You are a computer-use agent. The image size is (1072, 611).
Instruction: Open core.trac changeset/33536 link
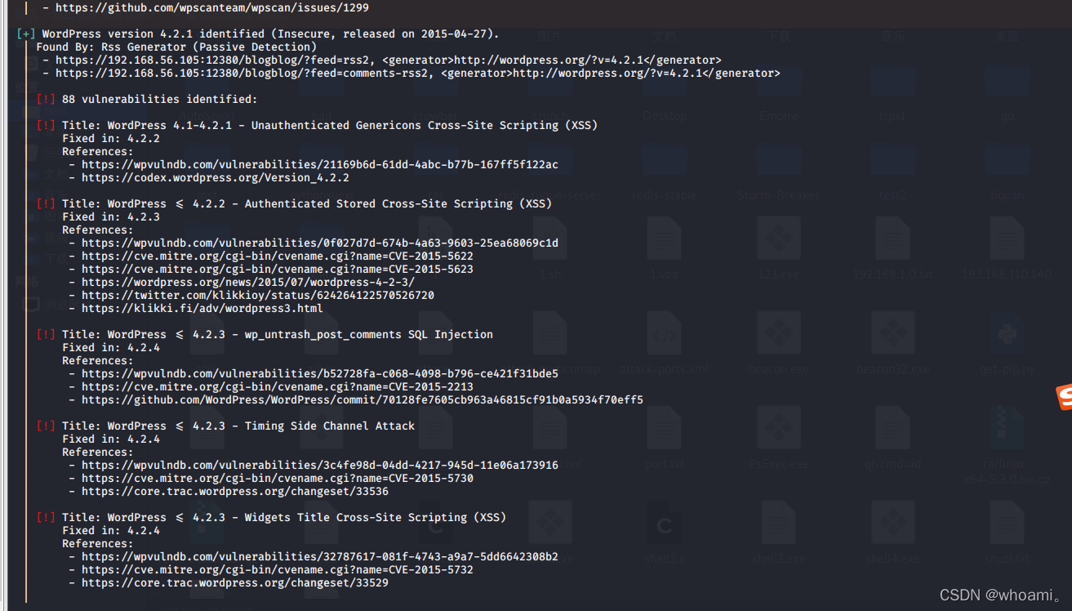235,491
